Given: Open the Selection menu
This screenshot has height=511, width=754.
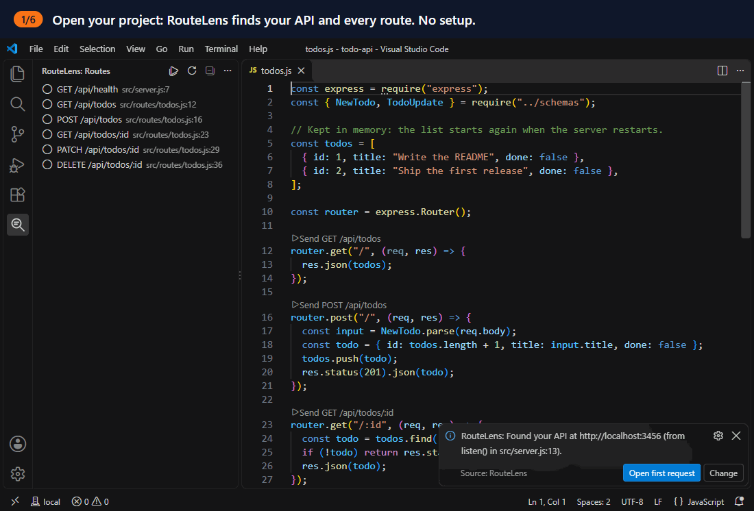Looking at the screenshot, I should [x=97, y=49].
